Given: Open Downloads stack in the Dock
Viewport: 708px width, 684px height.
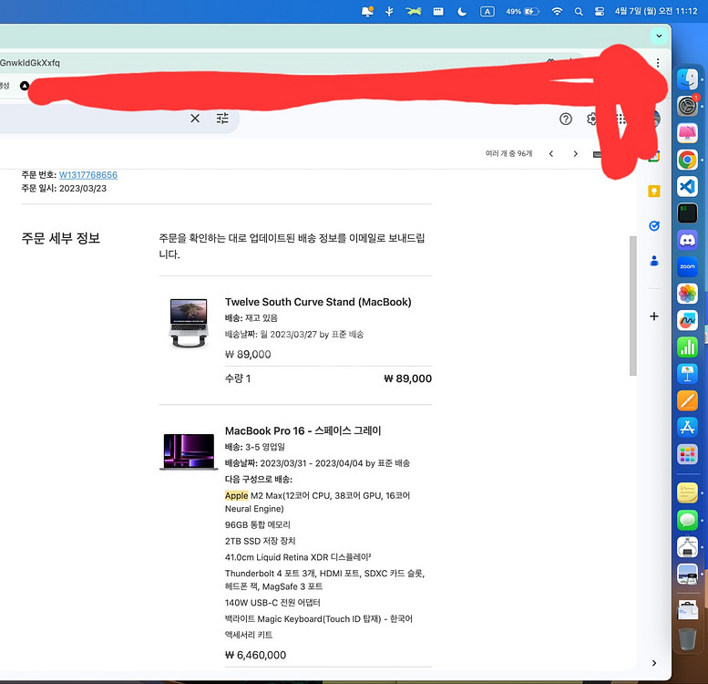Looking at the screenshot, I should tap(687, 611).
